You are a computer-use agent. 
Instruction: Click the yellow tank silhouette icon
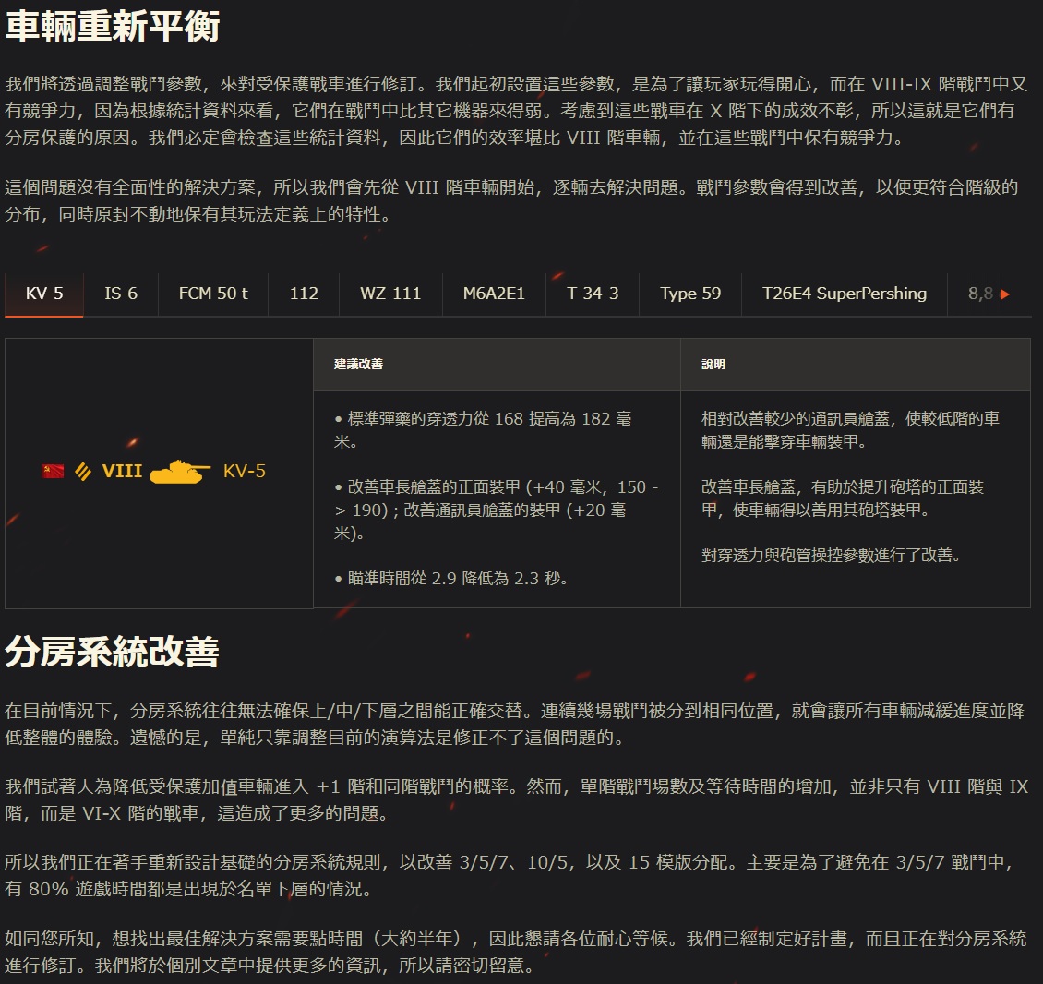[180, 472]
